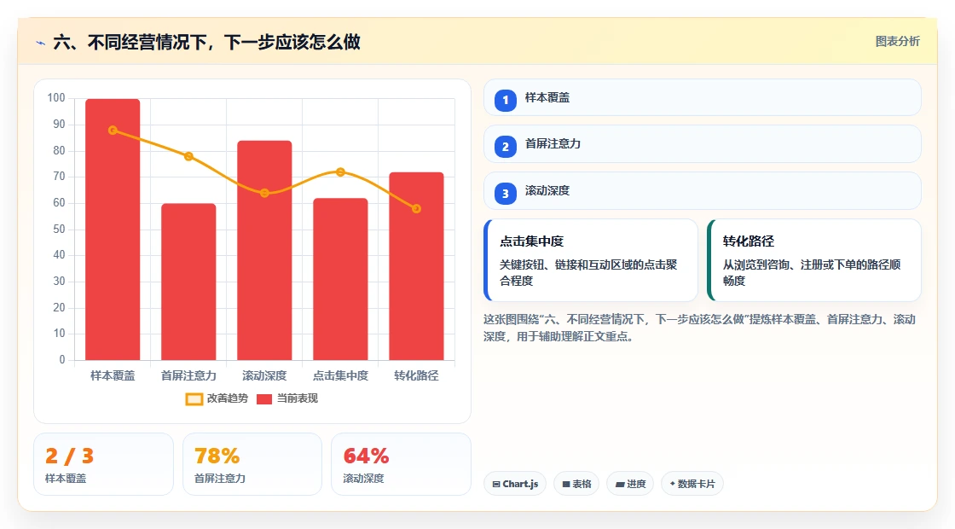Click the 进度 tag
Image resolution: width=955 pixels, height=529 pixels.
click(630, 484)
